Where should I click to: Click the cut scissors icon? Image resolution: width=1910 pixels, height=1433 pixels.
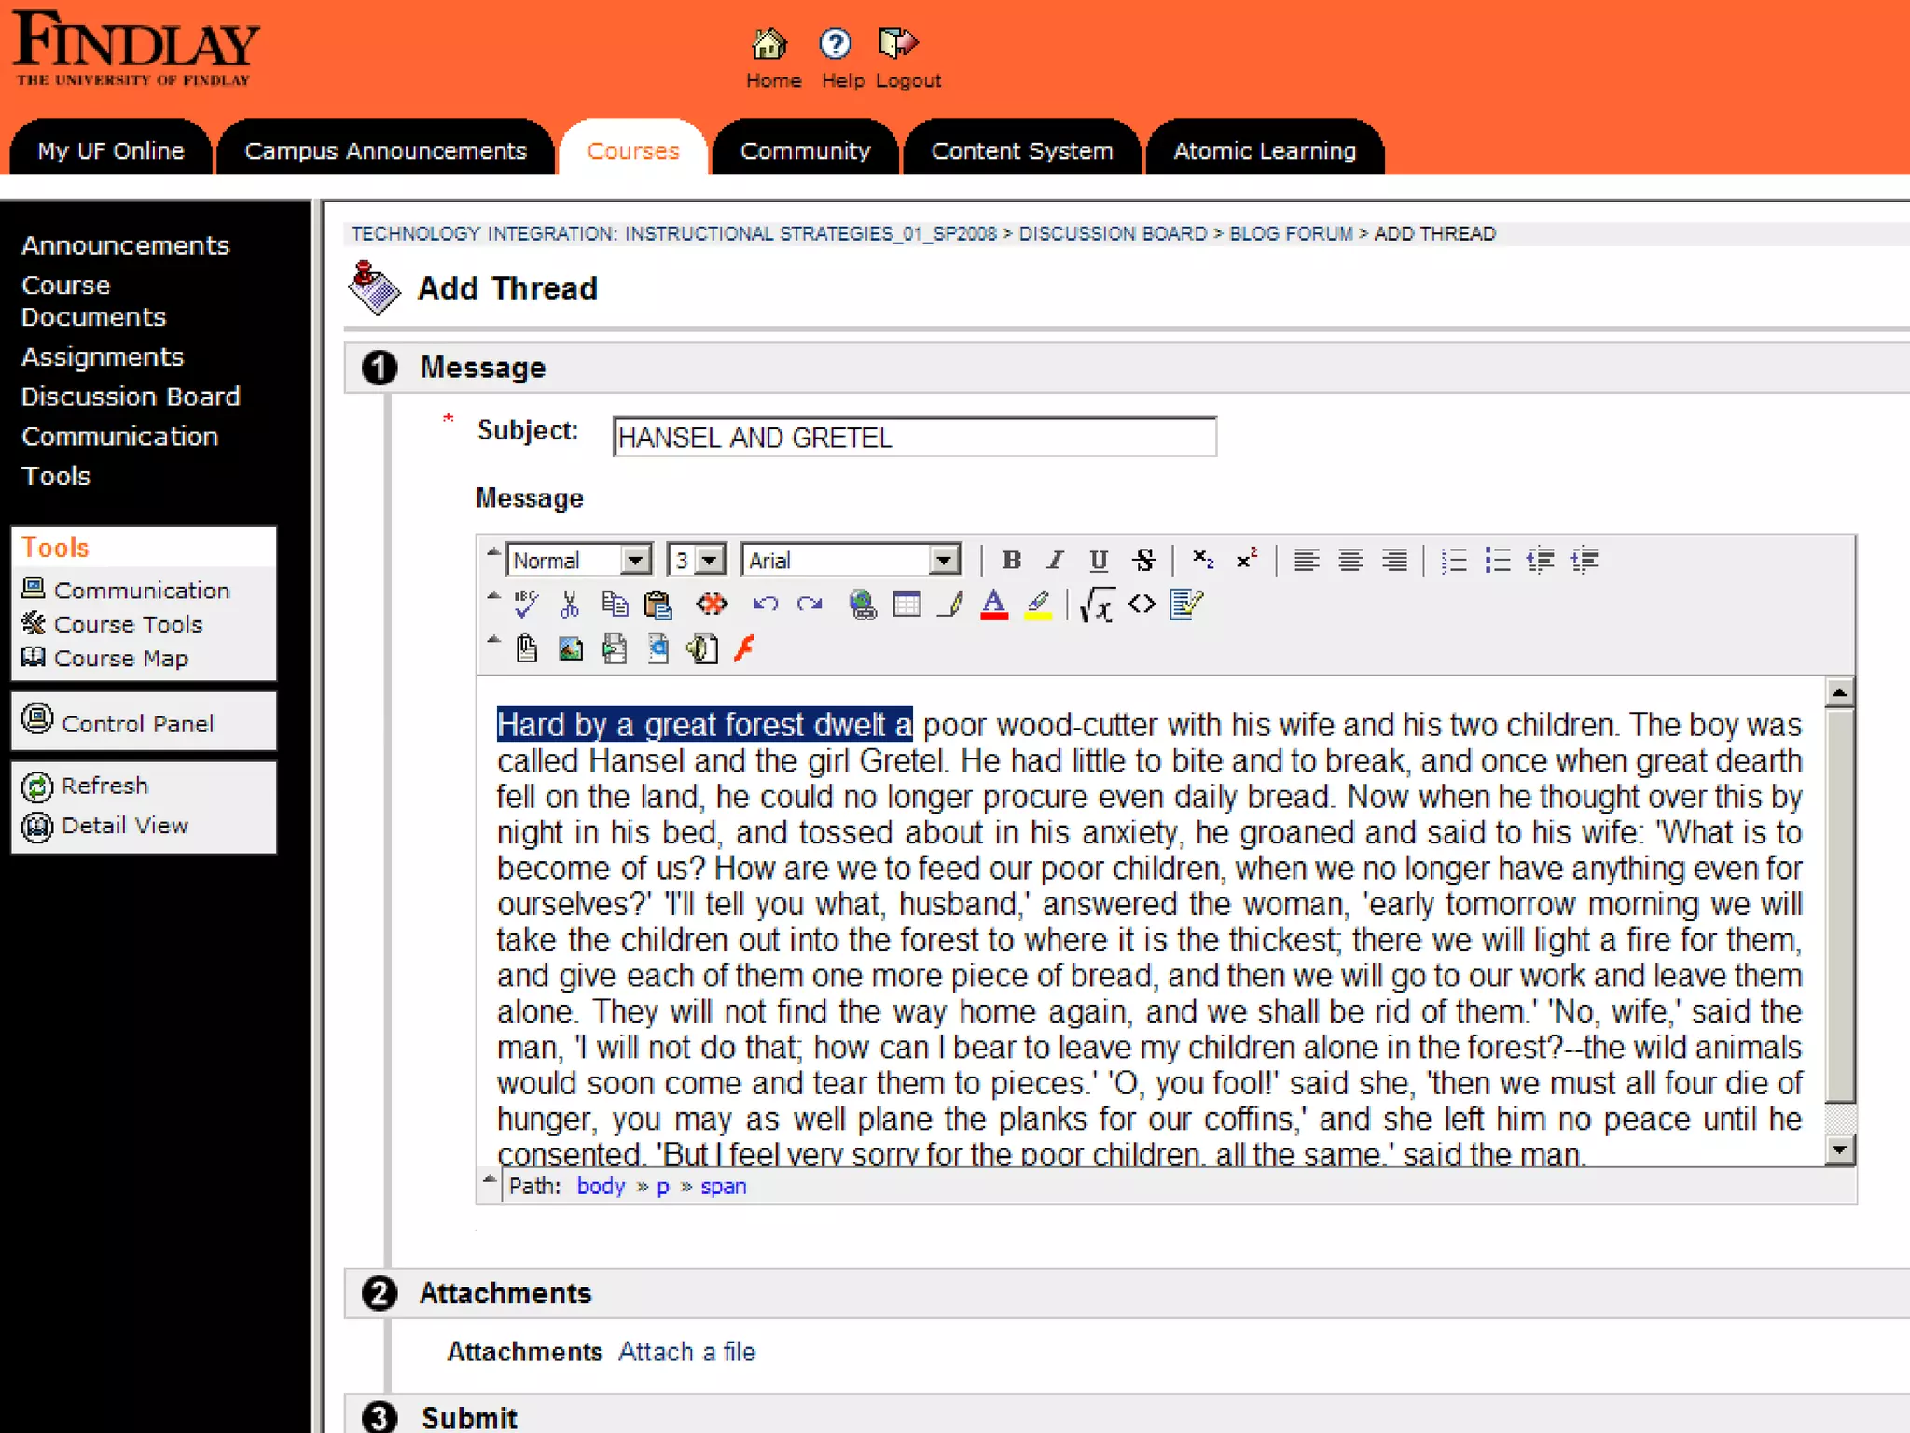[569, 605]
